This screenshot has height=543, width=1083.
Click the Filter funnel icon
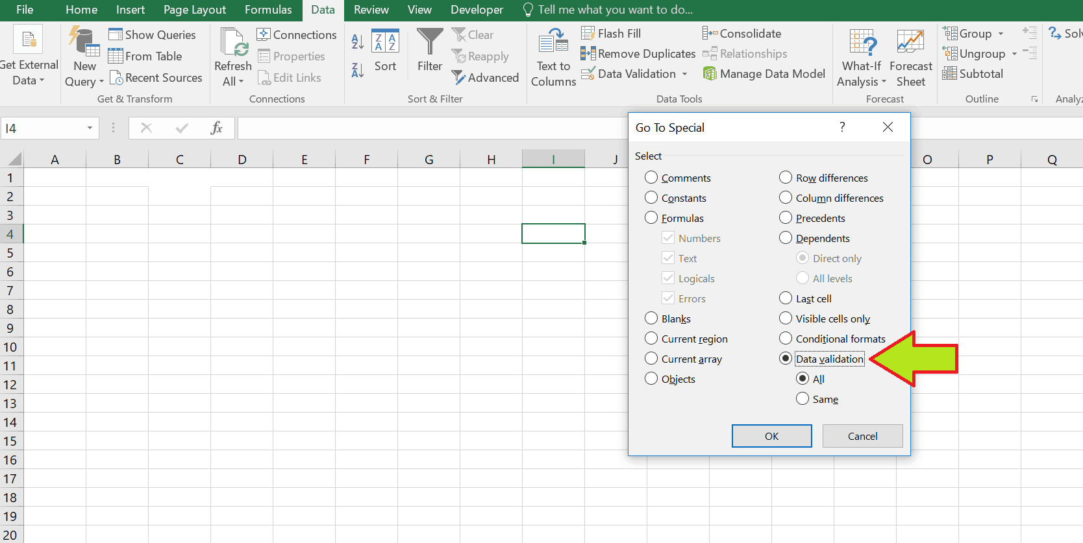(429, 42)
